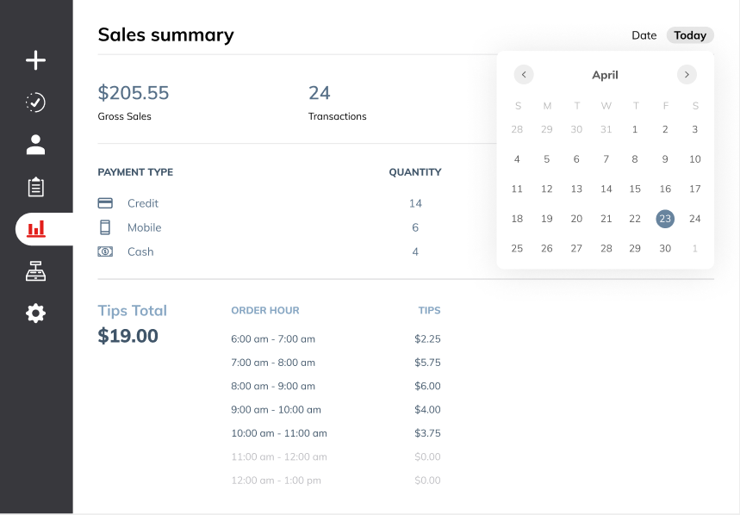The image size is (740, 515).
Task: Select greyed March 28 in calendar
Action: [517, 129]
